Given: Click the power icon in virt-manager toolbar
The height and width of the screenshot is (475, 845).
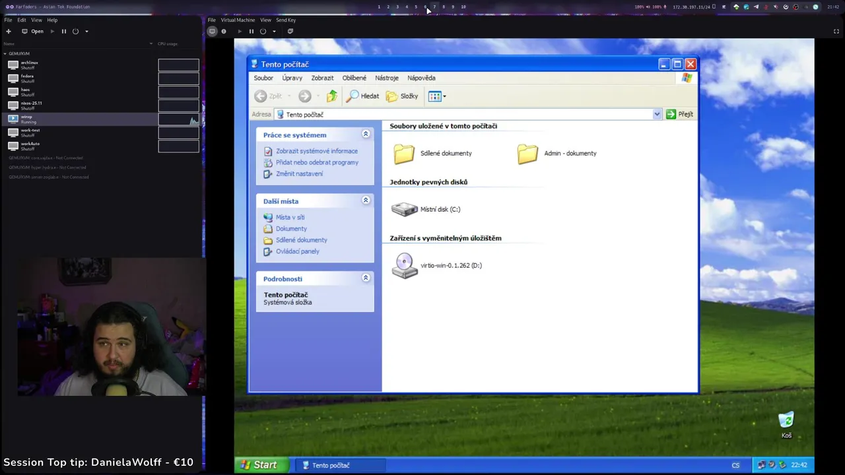Looking at the screenshot, I should point(75,31).
